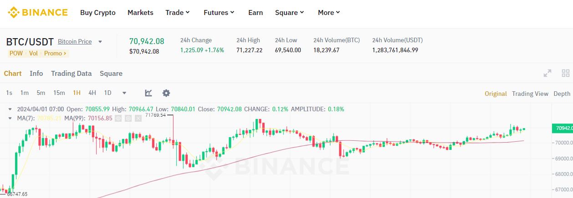
Task: Open the Trade dropdown menu
Action: (x=178, y=13)
